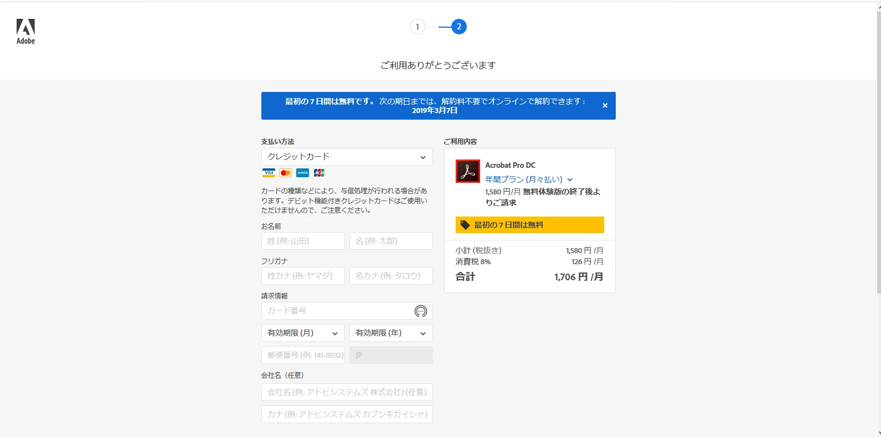Click the Adobe logo

pyautogui.click(x=25, y=32)
